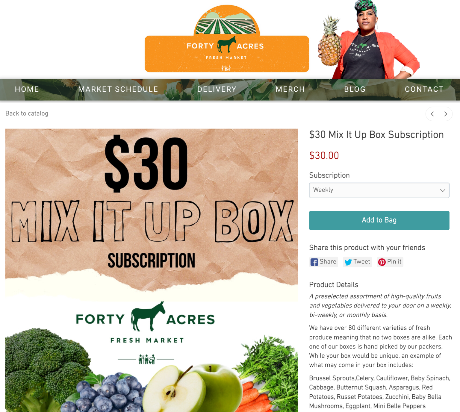
Task: Click the $30.00 price text
Action: [324, 156]
